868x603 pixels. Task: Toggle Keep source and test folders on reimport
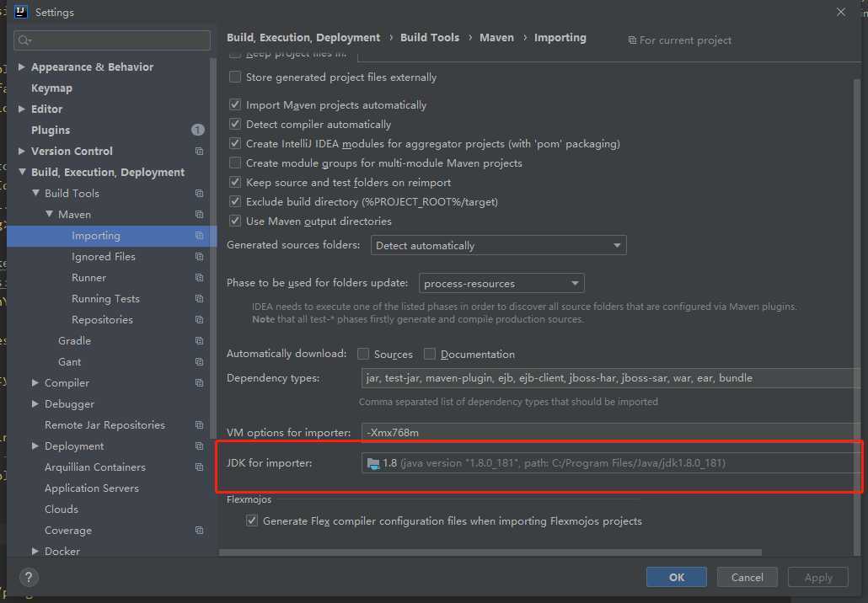[235, 182]
